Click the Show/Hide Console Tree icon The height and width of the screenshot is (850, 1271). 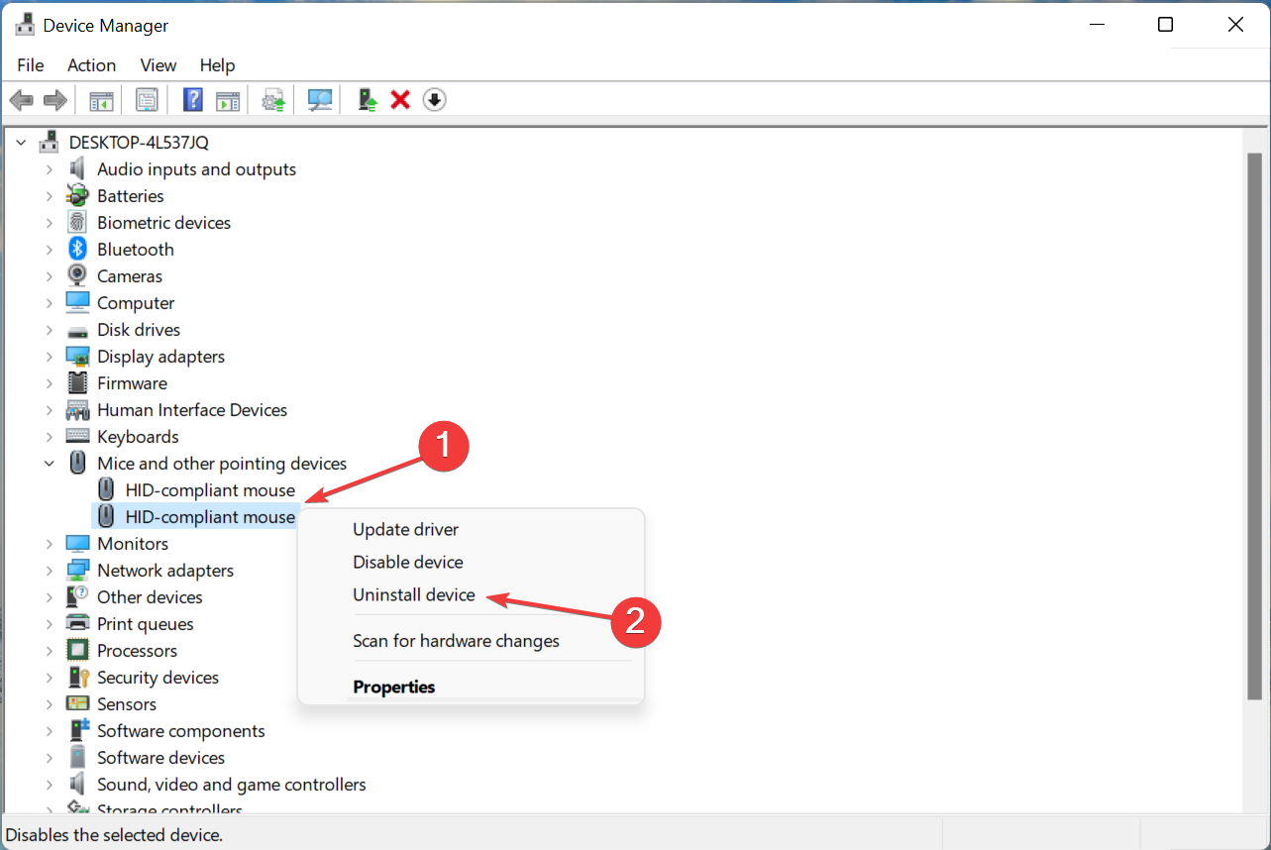click(101, 100)
